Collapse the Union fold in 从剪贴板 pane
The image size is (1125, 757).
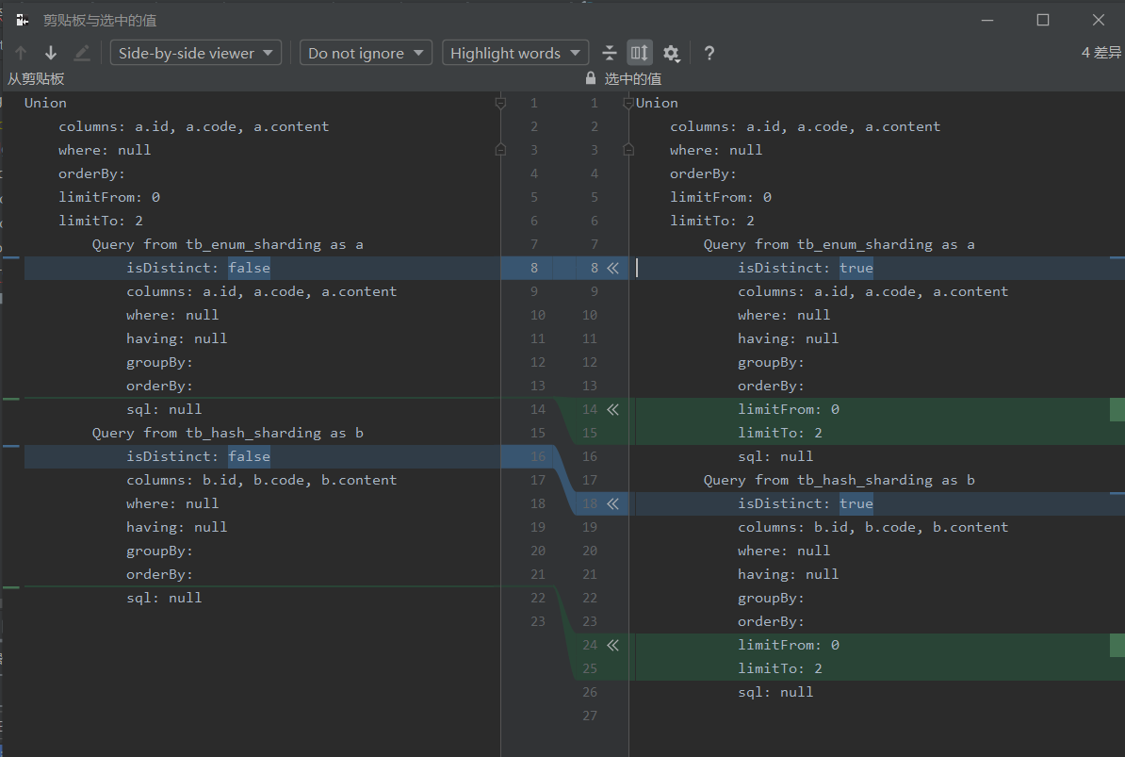pyautogui.click(x=501, y=103)
